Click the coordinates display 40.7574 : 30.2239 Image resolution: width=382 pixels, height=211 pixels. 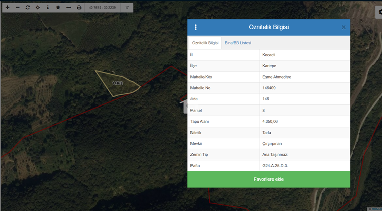point(102,8)
